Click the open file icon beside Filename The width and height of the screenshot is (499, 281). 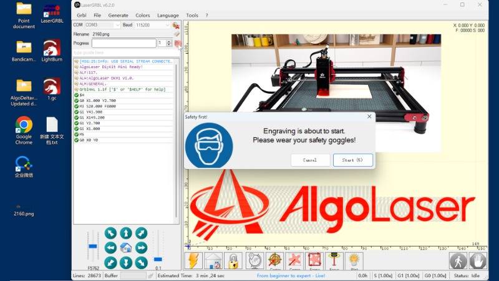(x=177, y=34)
